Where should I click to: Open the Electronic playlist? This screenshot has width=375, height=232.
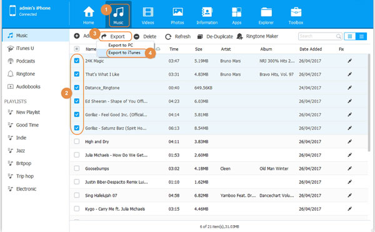click(x=36, y=189)
